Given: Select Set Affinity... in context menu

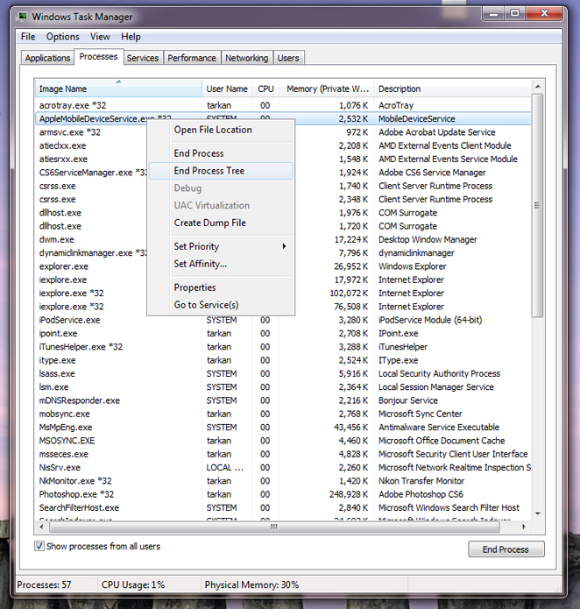Looking at the screenshot, I should point(221,264).
